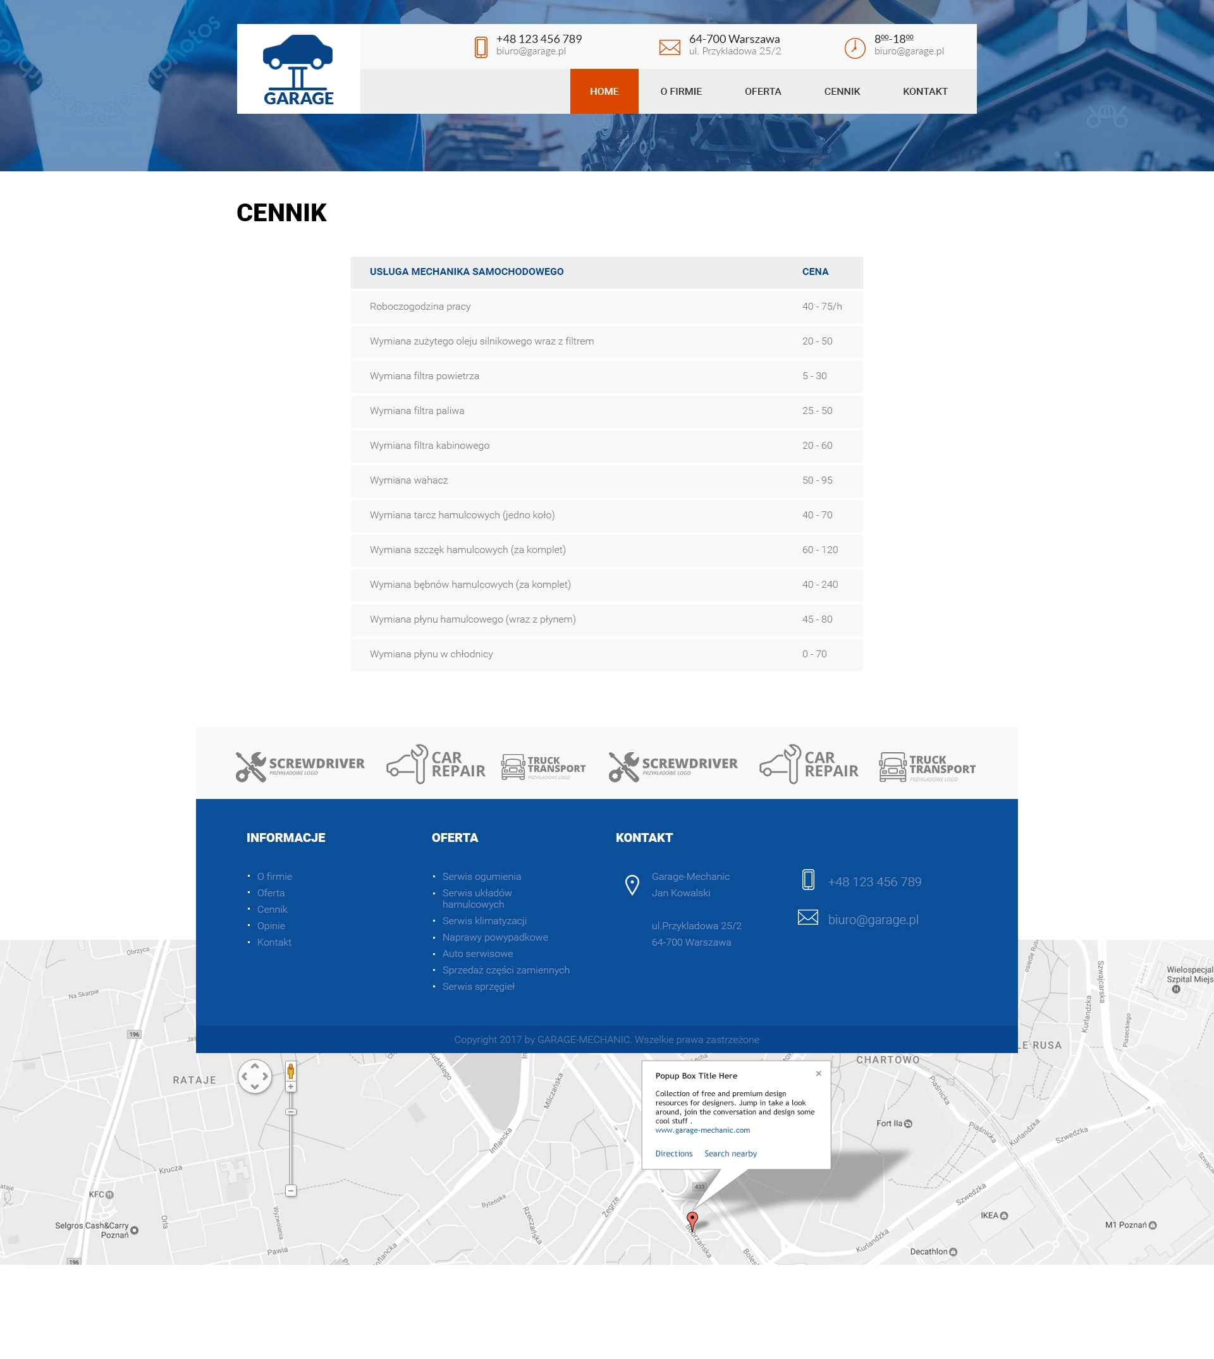This screenshot has height=1359, width=1214.
Task: Click first Screwdriver partner logo
Action: pyautogui.click(x=300, y=766)
